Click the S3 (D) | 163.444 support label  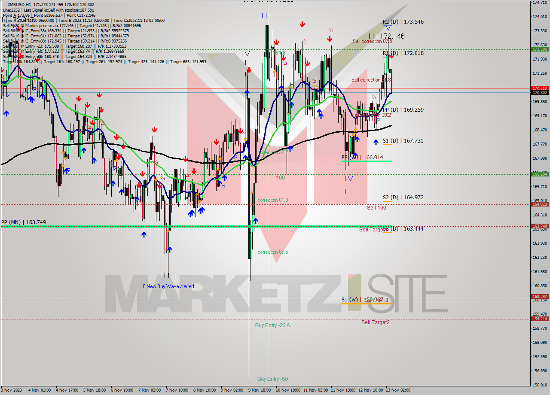(x=403, y=229)
